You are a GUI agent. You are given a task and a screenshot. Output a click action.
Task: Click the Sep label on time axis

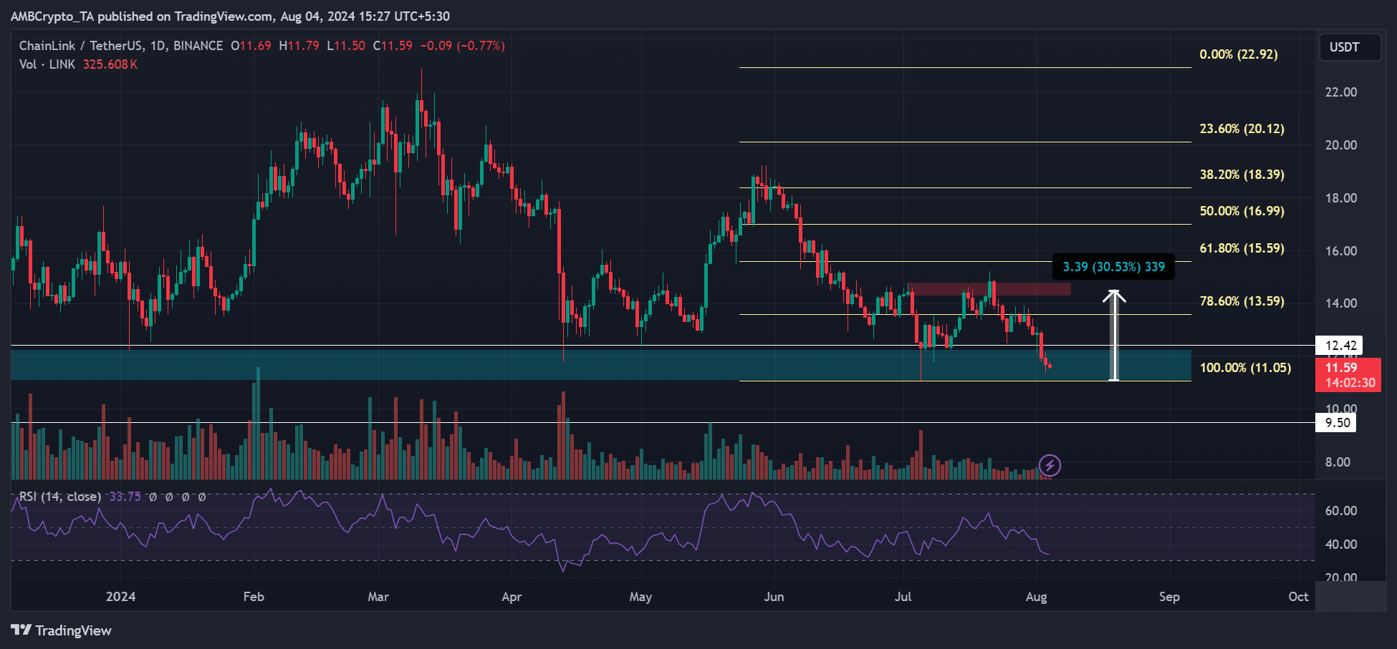point(1169,597)
